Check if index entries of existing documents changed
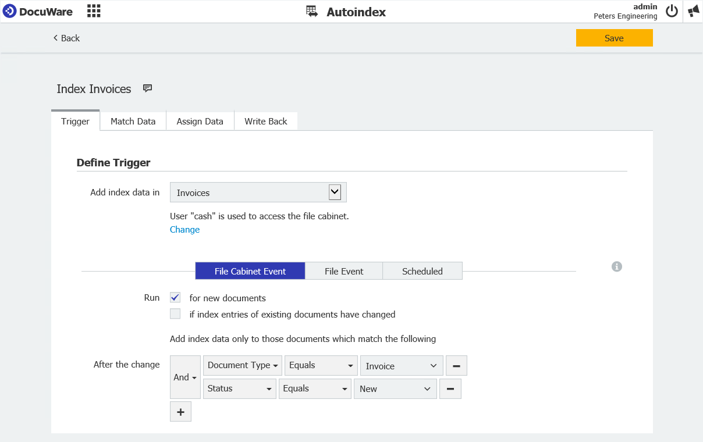The image size is (703, 442). [x=175, y=313]
